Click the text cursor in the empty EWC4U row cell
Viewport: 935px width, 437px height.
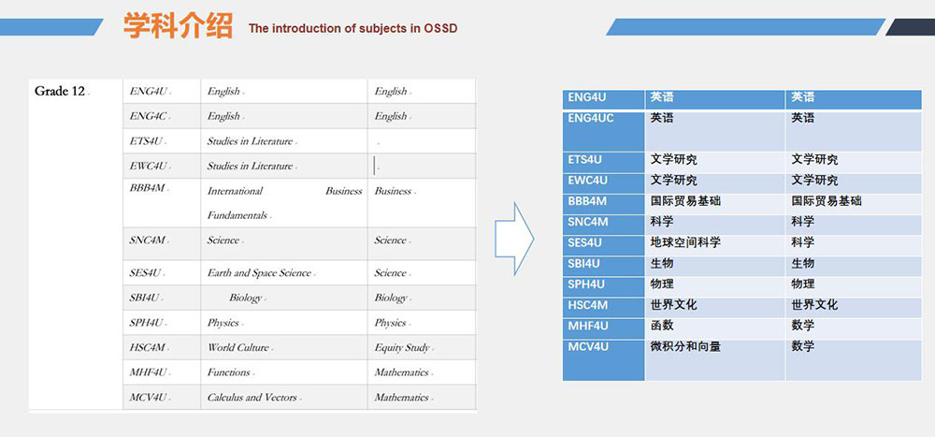(x=375, y=166)
